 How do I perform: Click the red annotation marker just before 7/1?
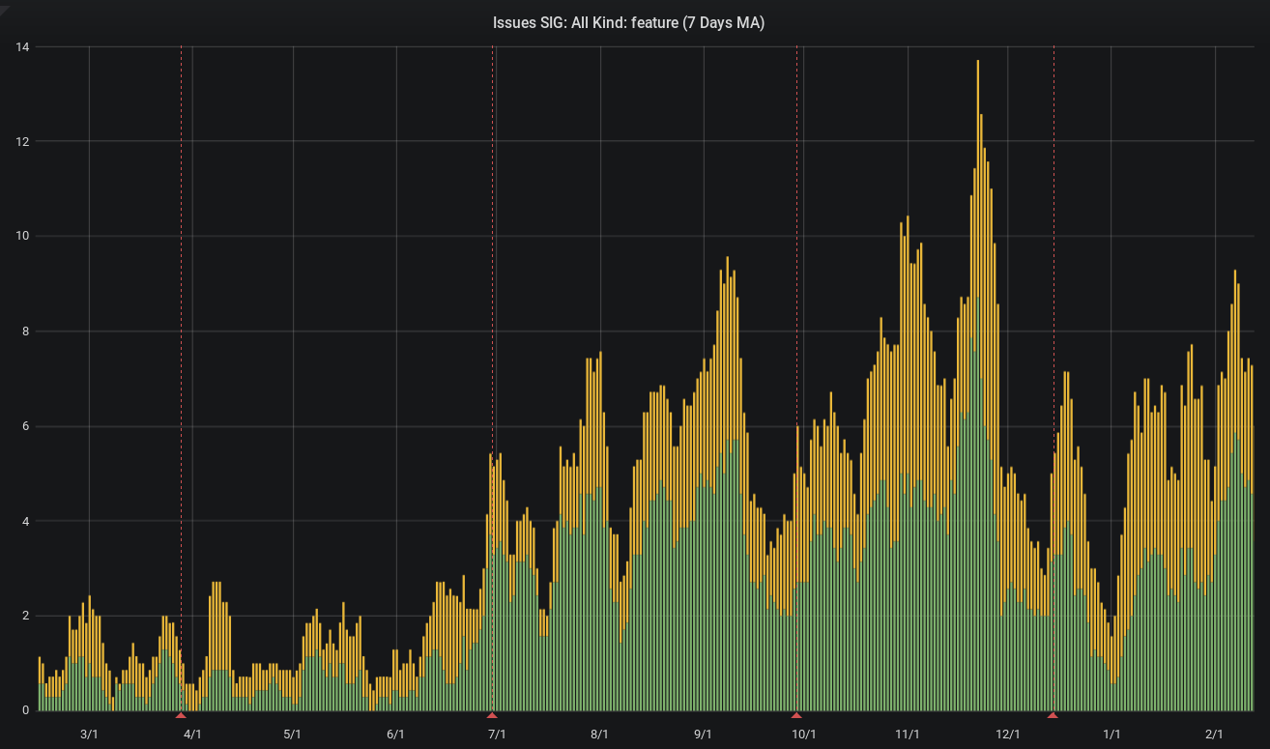point(492,715)
